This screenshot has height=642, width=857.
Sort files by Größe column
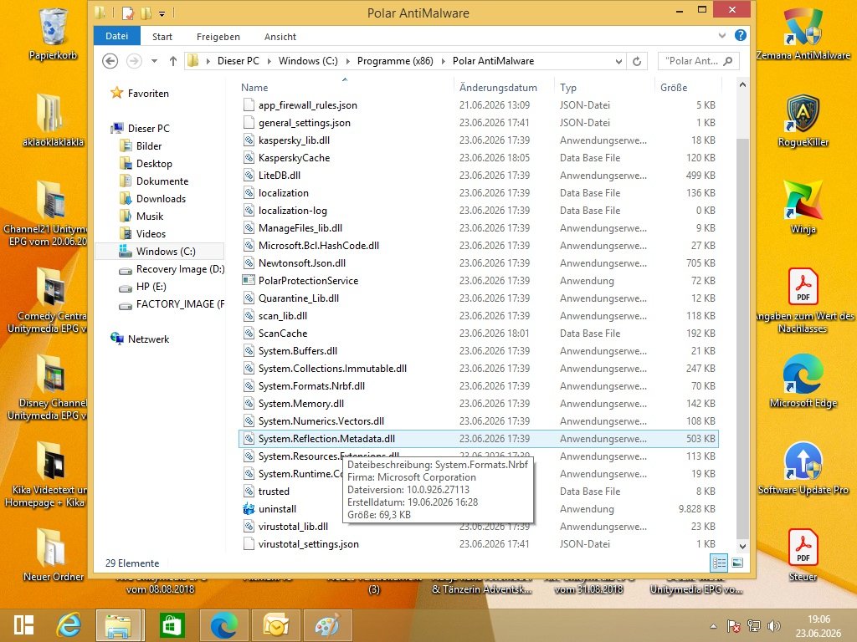pyautogui.click(x=688, y=87)
